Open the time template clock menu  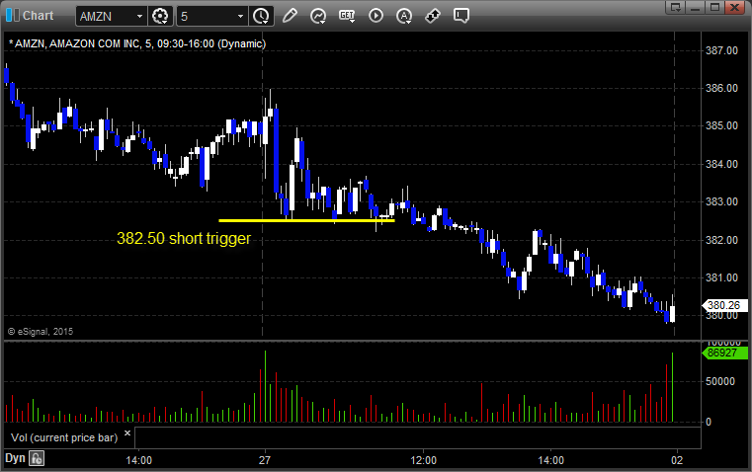click(262, 16)
